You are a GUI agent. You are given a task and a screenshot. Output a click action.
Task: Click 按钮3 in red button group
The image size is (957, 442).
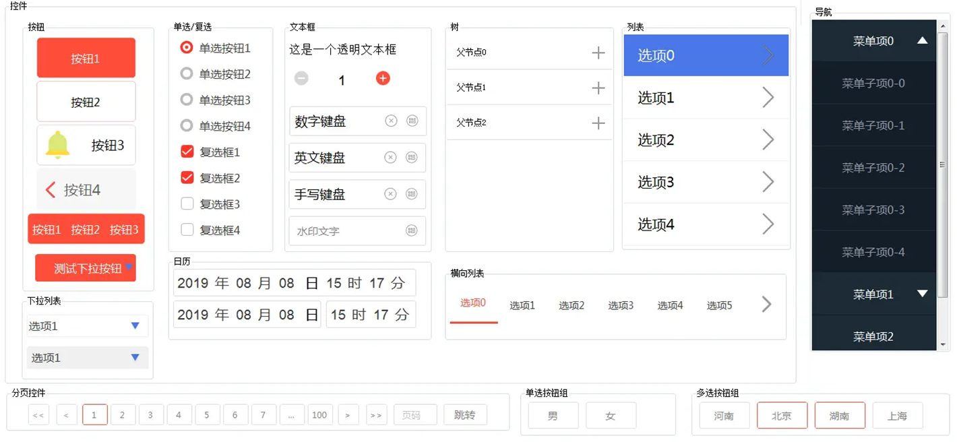(x=124, y=230)
